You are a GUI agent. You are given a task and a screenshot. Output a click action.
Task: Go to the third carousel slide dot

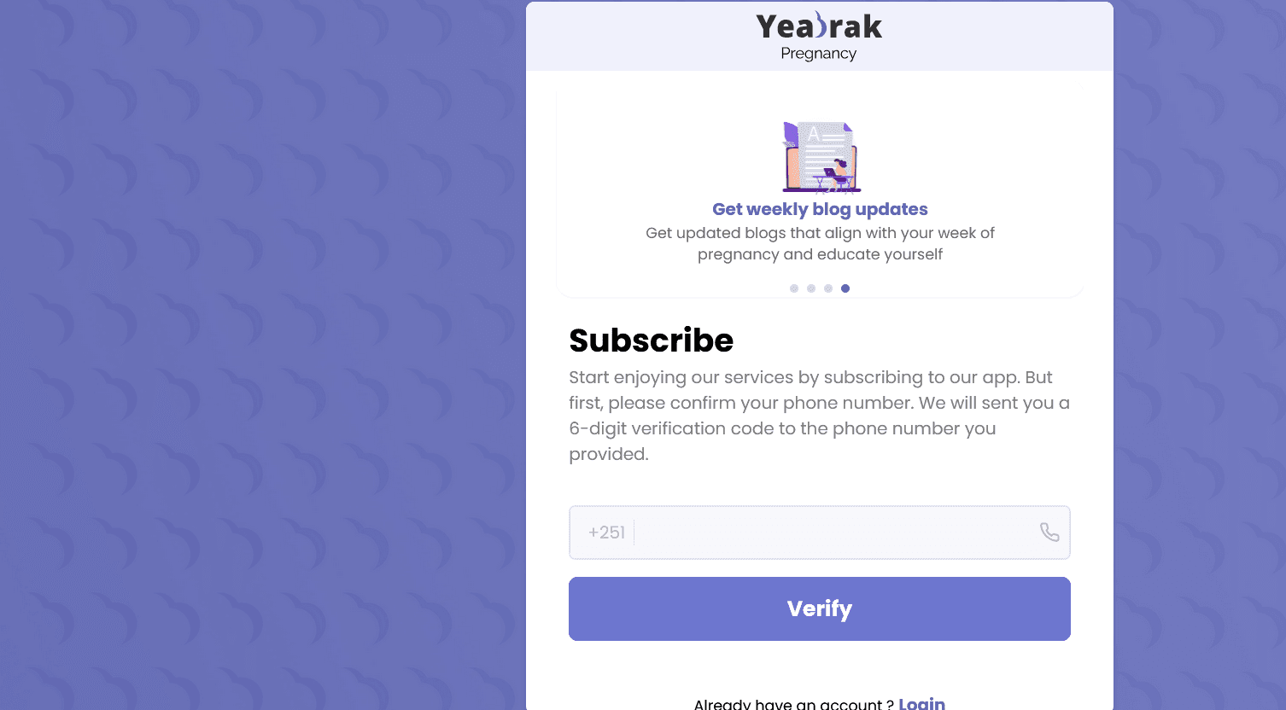[828, 288]
